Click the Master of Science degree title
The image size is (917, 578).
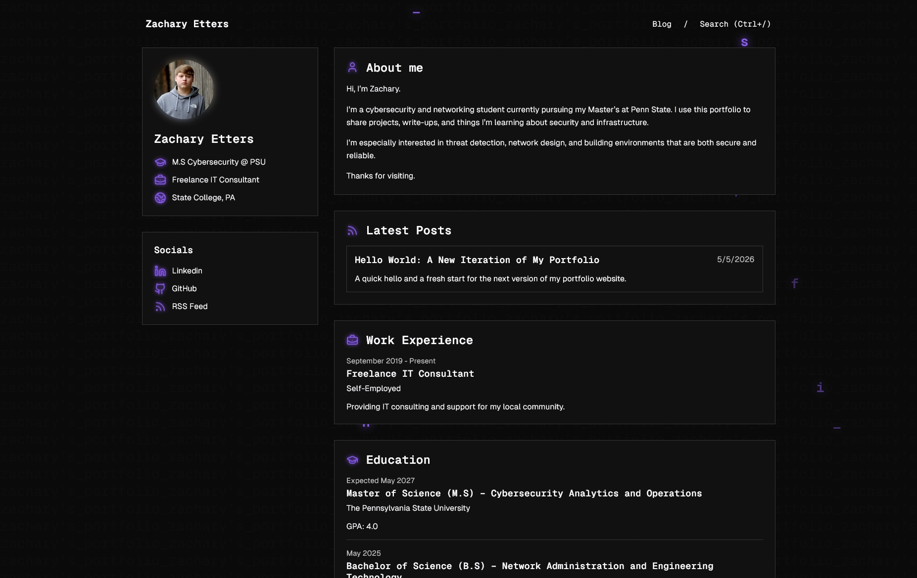pyautogui.click(x=524, y=493)
